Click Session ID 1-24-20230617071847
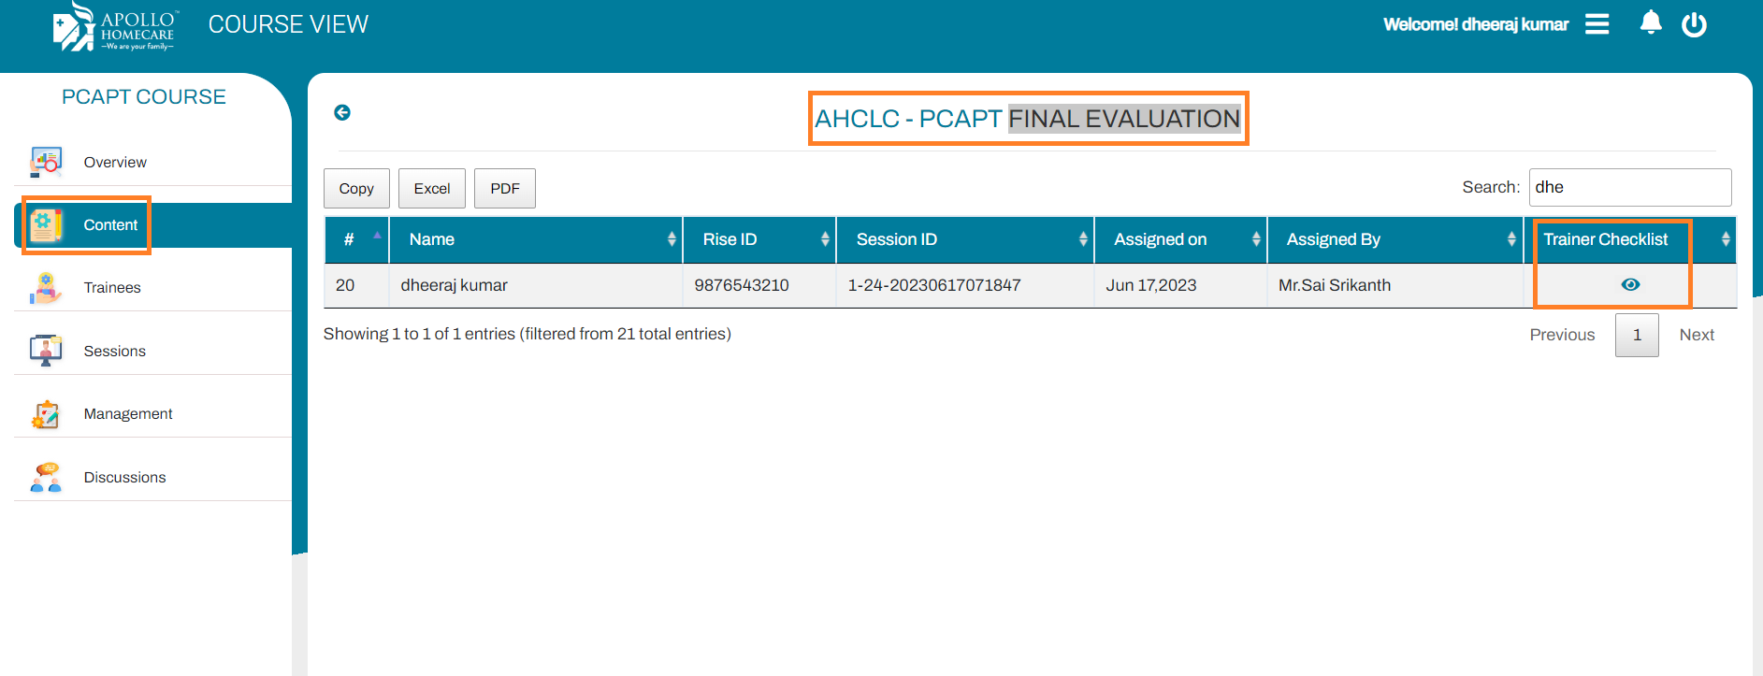This screenshot has height=676, width=1763. pyautogui.click(x=934, y=285)
